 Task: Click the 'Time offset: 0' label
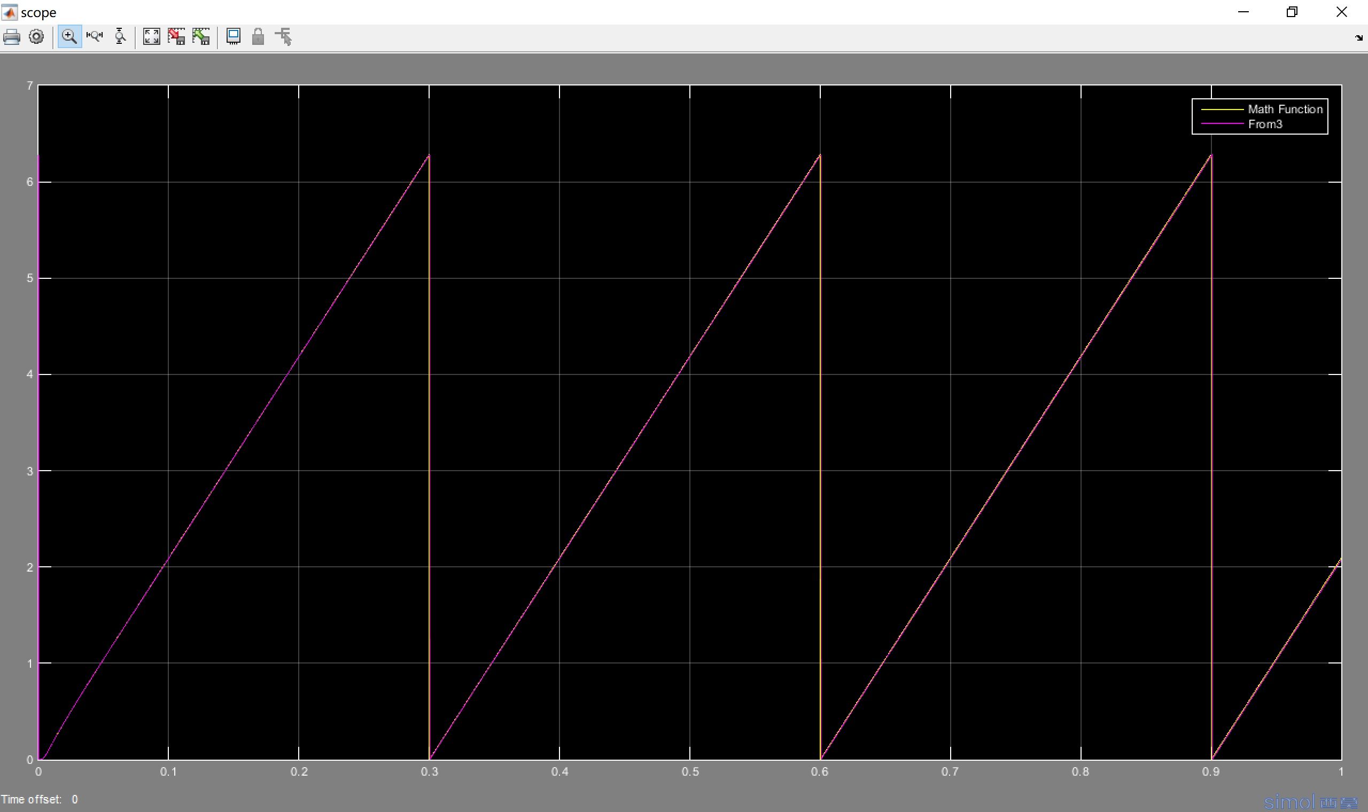click(40, 799)
